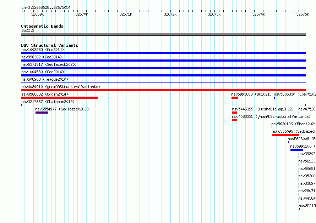
Task: Open the esv3568682 (Uddin2014) variant label
Action: (45, 94)
